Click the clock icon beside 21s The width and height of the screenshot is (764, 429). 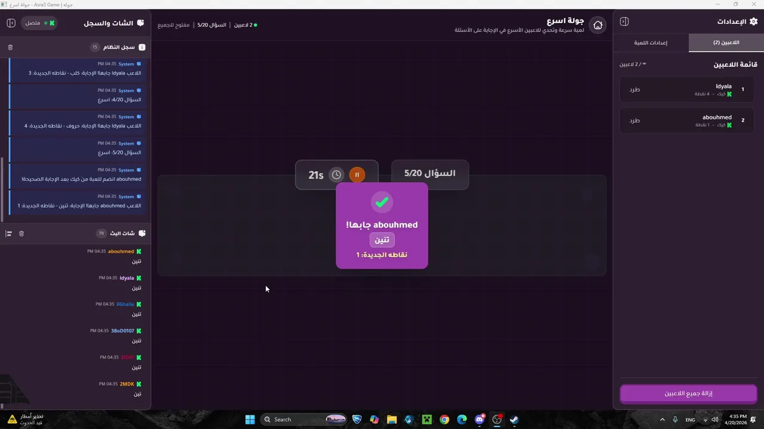point(337,175)
